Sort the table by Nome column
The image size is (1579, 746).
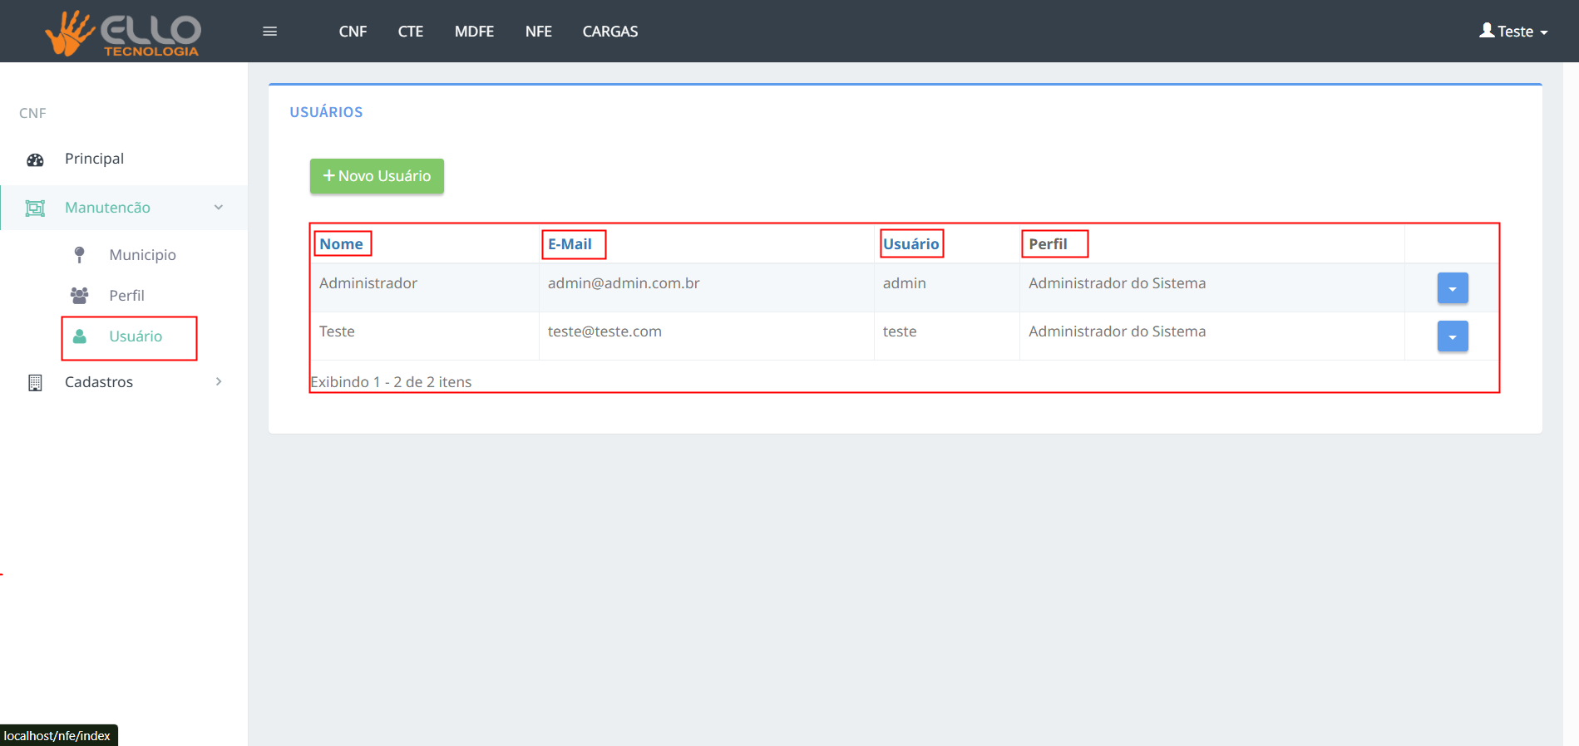(x=341, y=244)
